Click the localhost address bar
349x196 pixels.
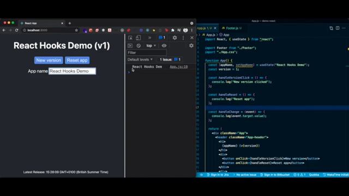pyautogui.click(x=49, y=30)
